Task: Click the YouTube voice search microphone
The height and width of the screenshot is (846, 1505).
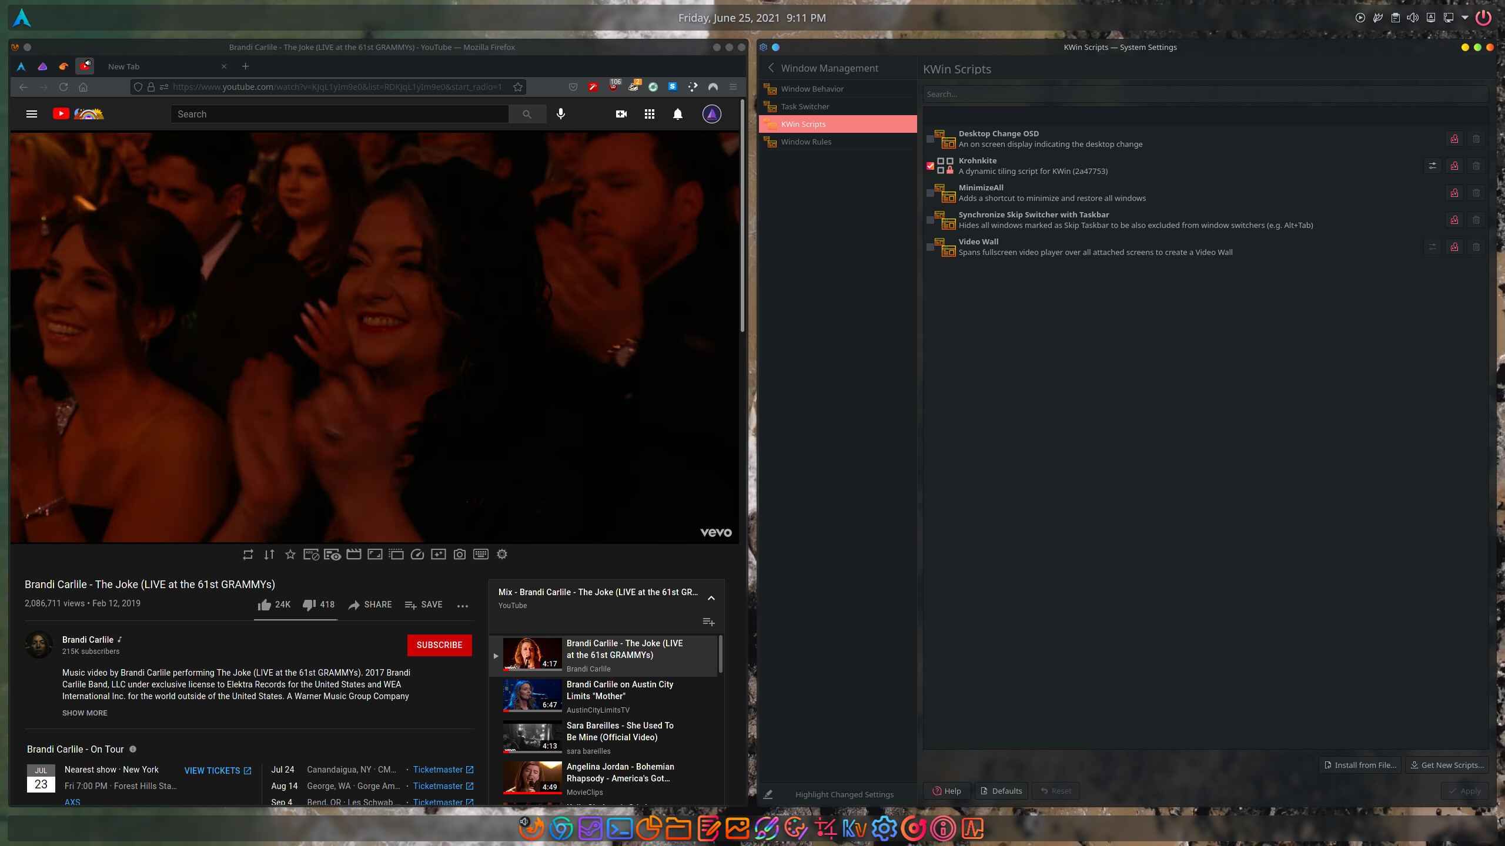Action: coord(561,114)
